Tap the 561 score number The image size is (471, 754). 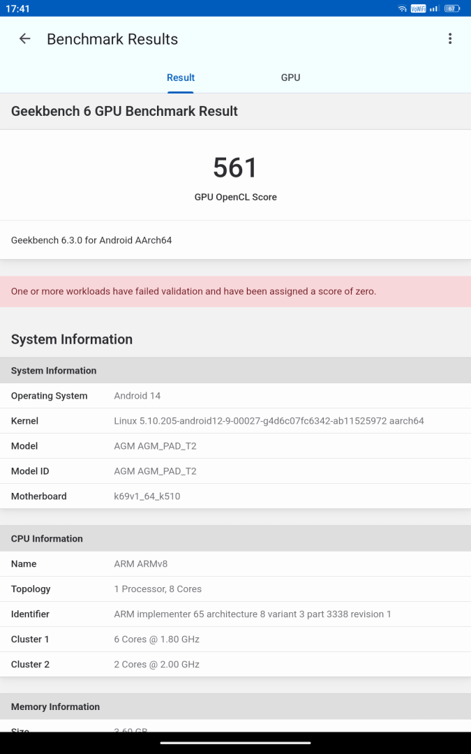pos(236,168)
